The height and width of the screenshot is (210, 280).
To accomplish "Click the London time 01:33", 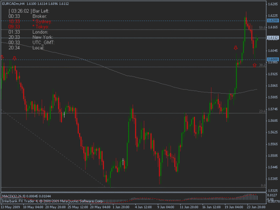I will (x=14, y=32).
